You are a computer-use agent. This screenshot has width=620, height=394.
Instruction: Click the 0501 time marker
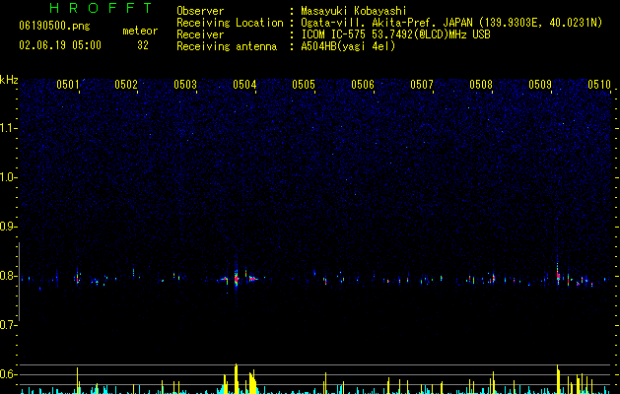point(68,85)
